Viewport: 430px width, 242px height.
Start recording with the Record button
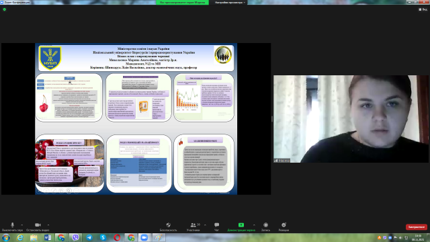[265, 227]
